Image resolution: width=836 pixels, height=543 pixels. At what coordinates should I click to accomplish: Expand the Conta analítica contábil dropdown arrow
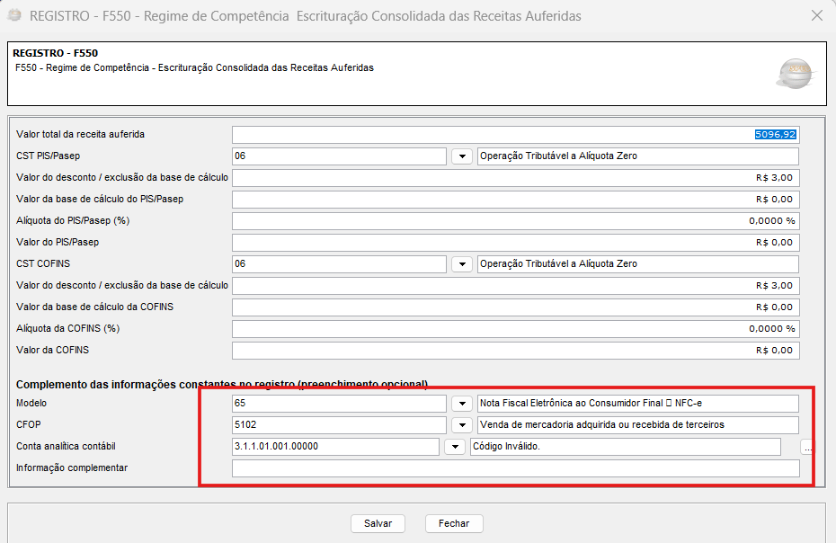tap(455, 447)
